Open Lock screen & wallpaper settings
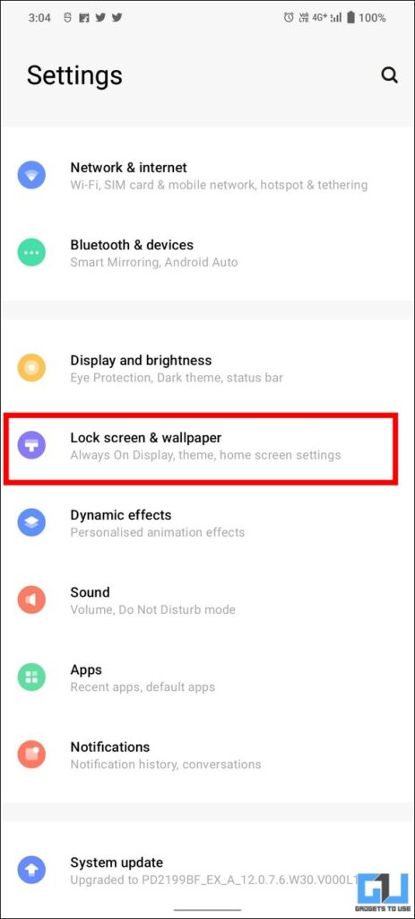Viewport: 415px width, 919px height. pos(207,445)
